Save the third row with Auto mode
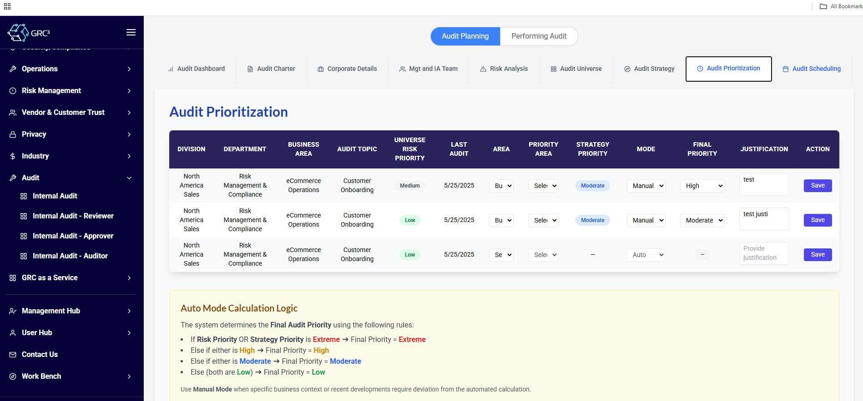 (x=818, y=255)
